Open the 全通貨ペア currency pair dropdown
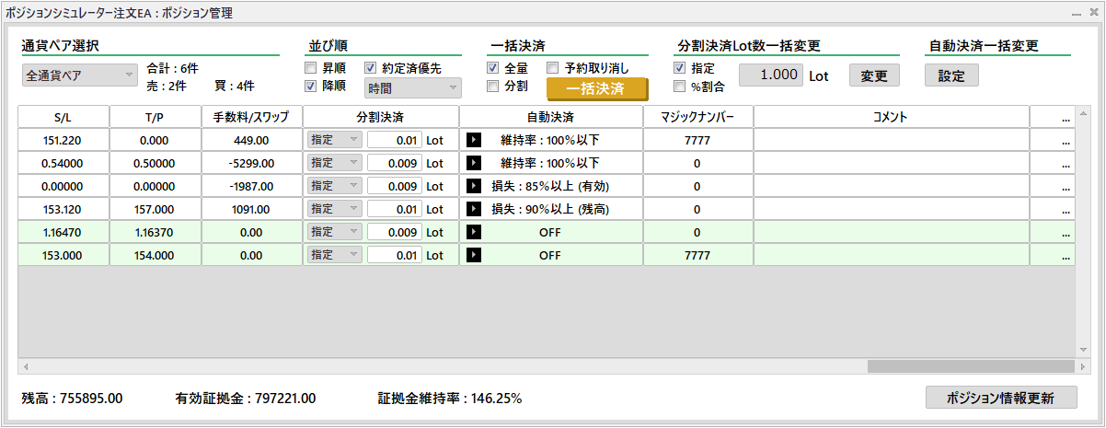This screenshot has width=1106, height=428. (79, 75)
